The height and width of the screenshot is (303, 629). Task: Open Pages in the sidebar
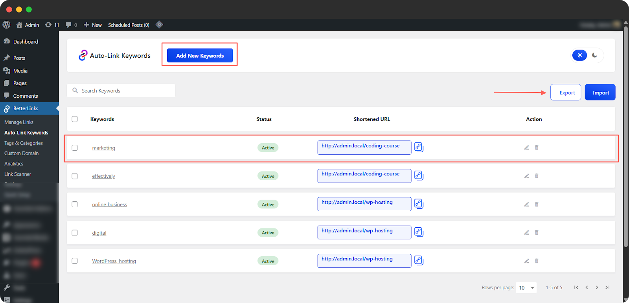tap(29, 83)
